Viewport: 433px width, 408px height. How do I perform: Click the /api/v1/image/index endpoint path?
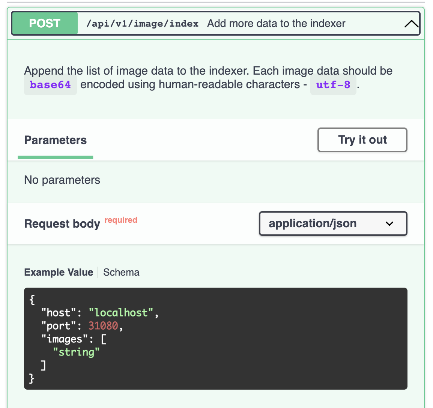tap(142, 24)
